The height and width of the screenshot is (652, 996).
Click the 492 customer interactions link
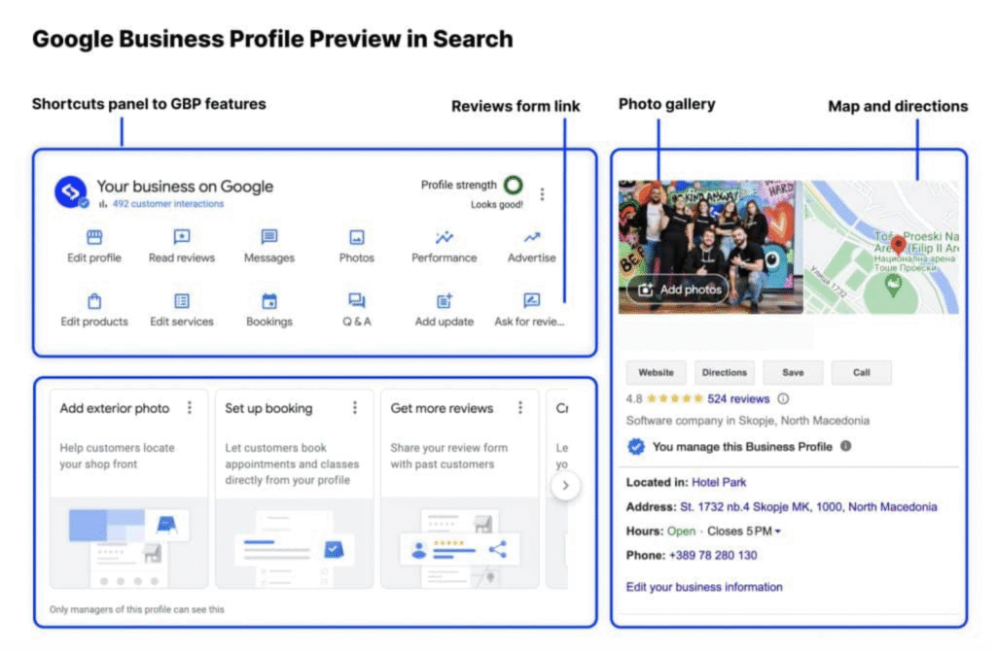pyautogui.click(x=167, y=204)
